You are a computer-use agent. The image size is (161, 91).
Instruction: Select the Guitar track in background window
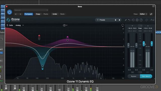3,17
